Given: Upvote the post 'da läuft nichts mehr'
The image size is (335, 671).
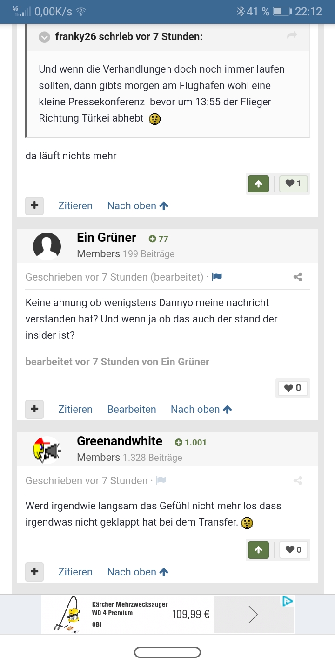Looking at the screenshot, I should (258, 184).
